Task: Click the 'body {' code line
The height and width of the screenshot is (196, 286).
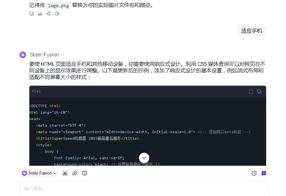Action: click(52, 151)
